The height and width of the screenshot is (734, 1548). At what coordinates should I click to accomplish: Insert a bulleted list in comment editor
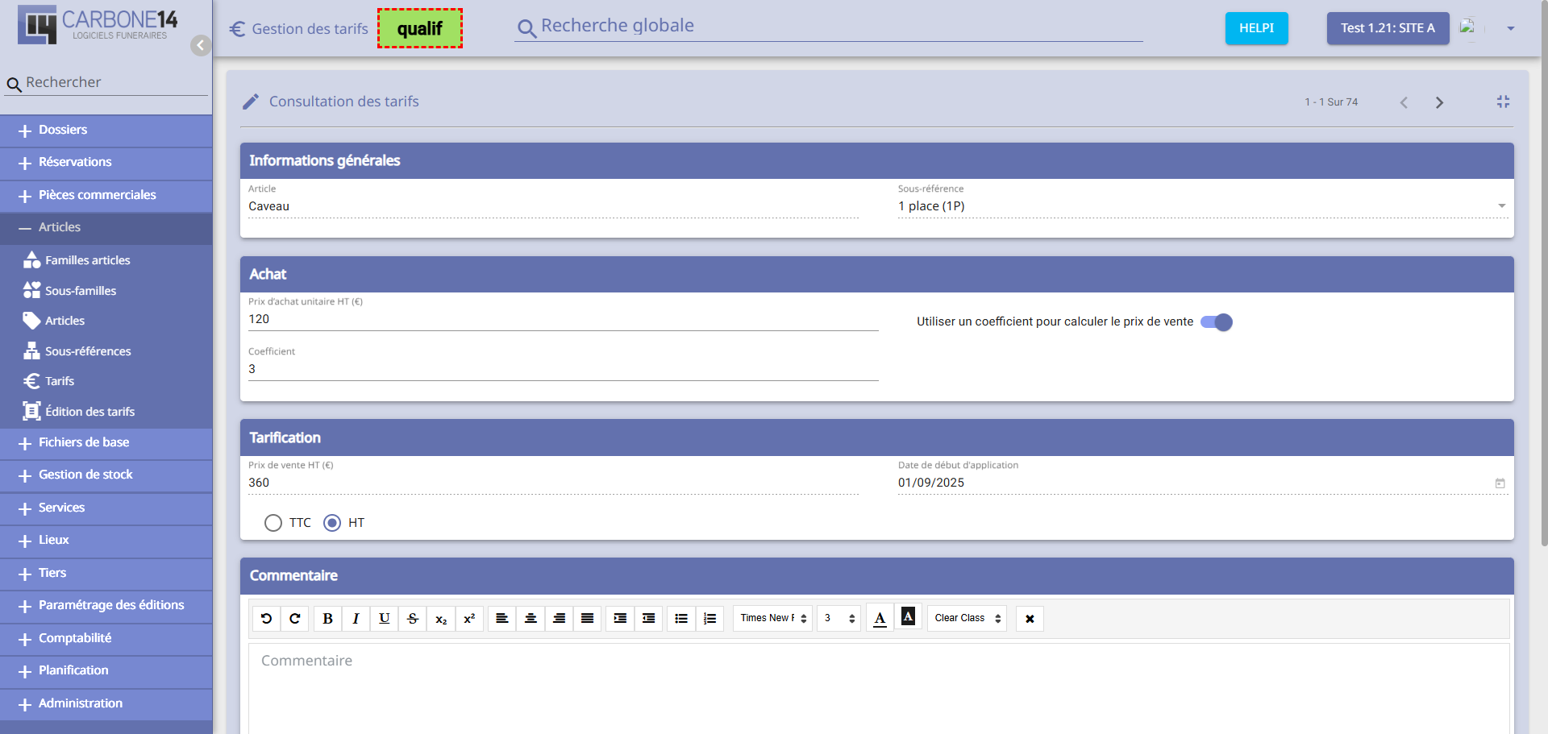(681, 619)
